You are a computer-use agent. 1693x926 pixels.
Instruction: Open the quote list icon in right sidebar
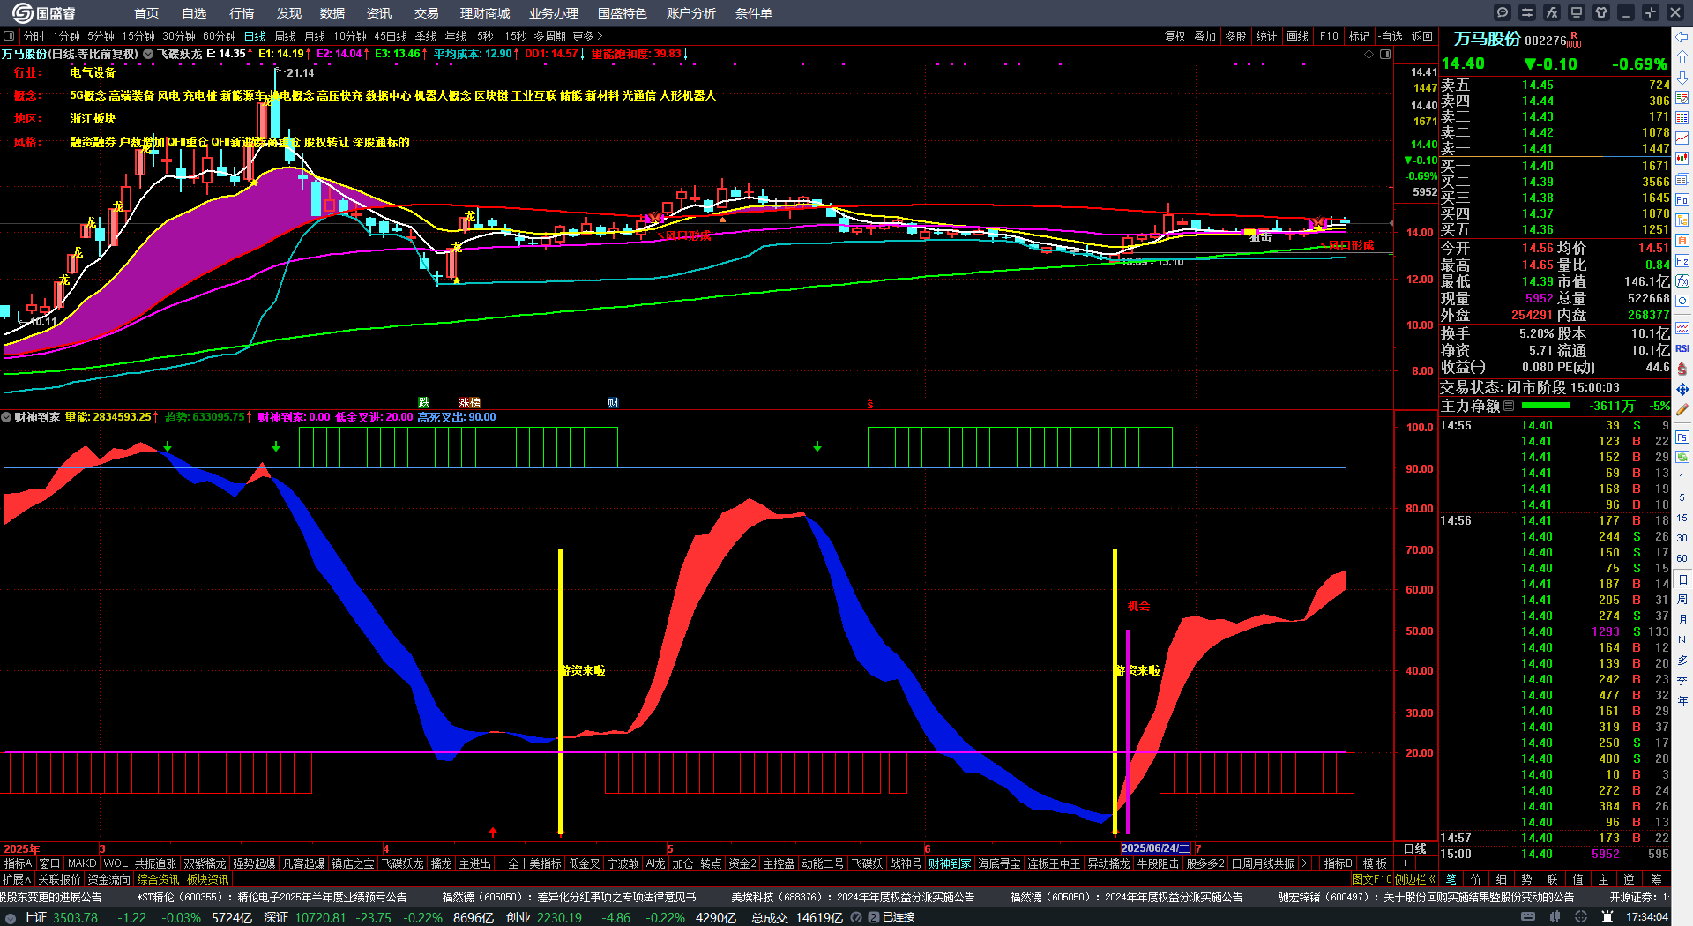1682,98
